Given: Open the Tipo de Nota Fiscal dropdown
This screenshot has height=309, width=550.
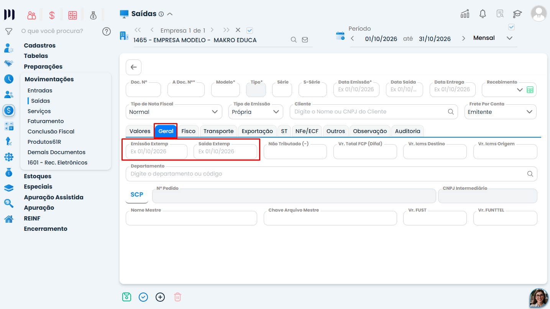Looking at the screenshot, I should (x=174, y=112).
